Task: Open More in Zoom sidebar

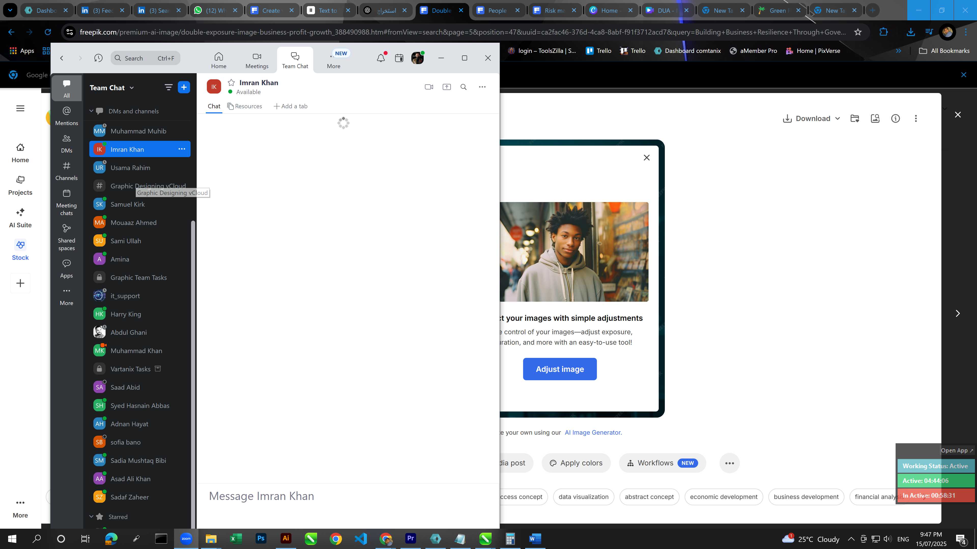Action: pyautogui.click(x=66, y=296)
